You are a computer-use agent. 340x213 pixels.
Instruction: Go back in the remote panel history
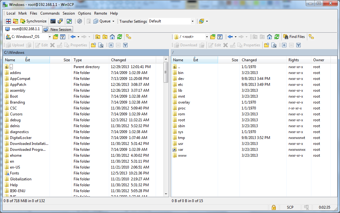click(230, 37)
